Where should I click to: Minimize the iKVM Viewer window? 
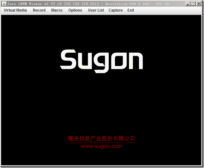pos(188,4)
